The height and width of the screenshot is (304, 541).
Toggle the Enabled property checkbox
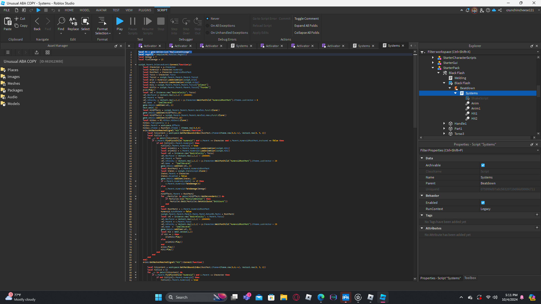click(483, 203)
